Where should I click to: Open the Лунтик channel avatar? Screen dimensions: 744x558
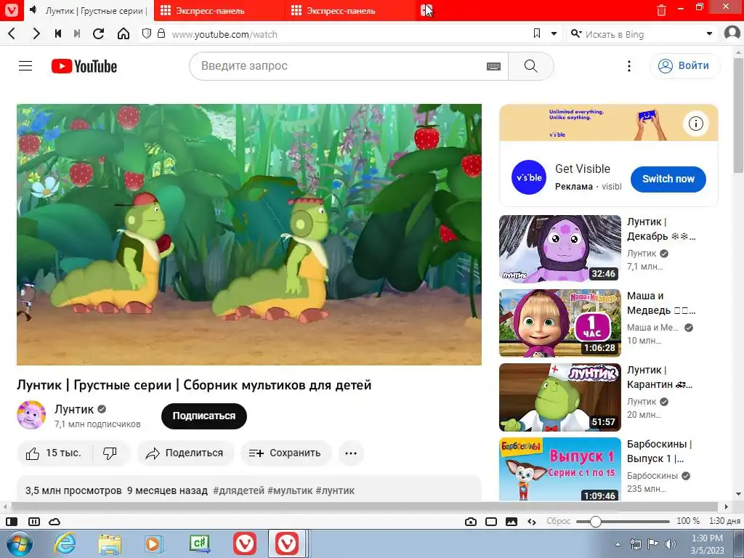[31, 415]
